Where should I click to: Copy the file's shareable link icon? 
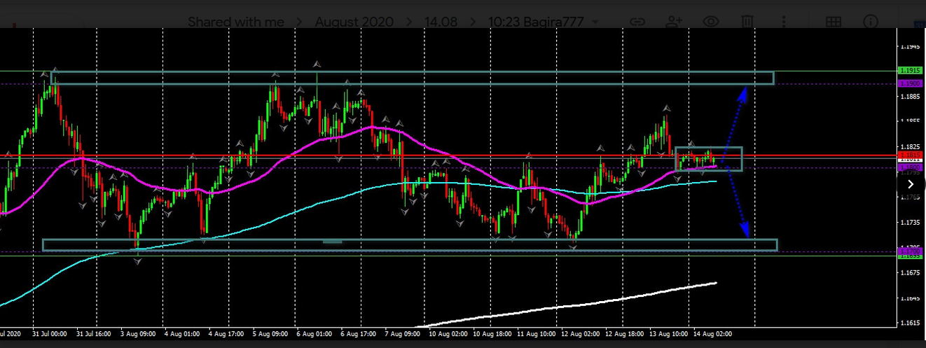[x=637, y=22]
